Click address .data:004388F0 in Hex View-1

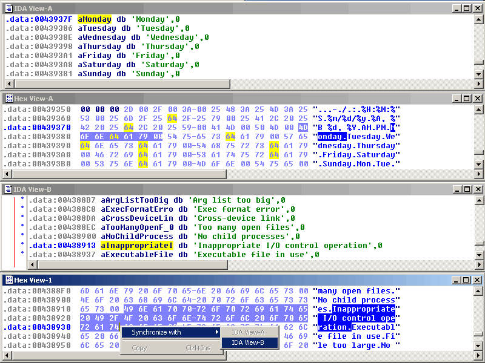pyautogui.click(x=38, y=291)
